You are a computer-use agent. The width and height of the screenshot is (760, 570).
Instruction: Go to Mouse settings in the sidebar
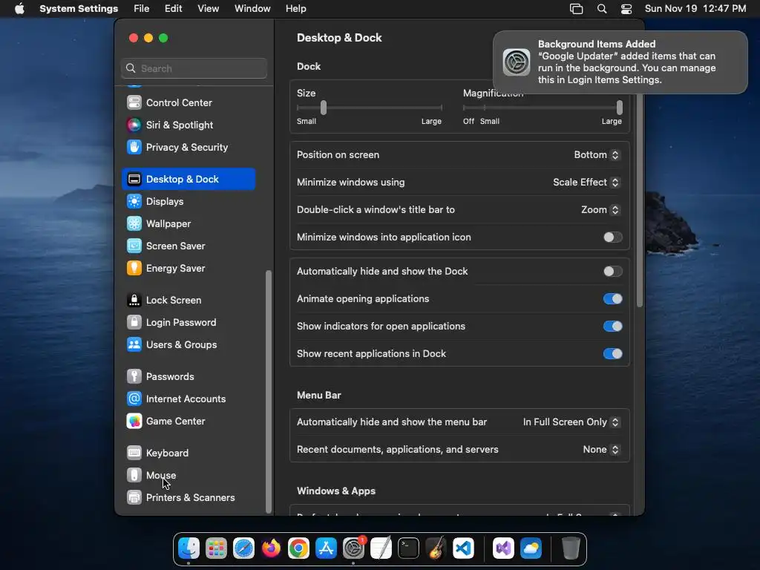[x=189, y=475]
